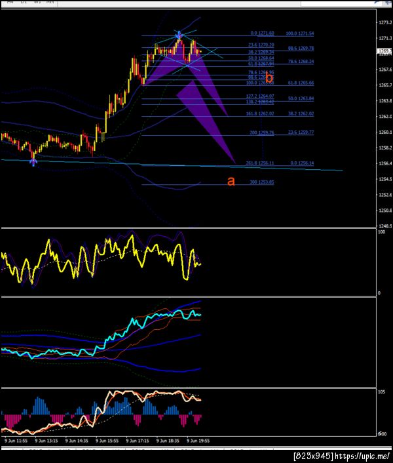The height and width of the screenshot is (463, 393).
Task: Select the Fibonacci level 0.0 1271.60
Action: coord(262,33)
